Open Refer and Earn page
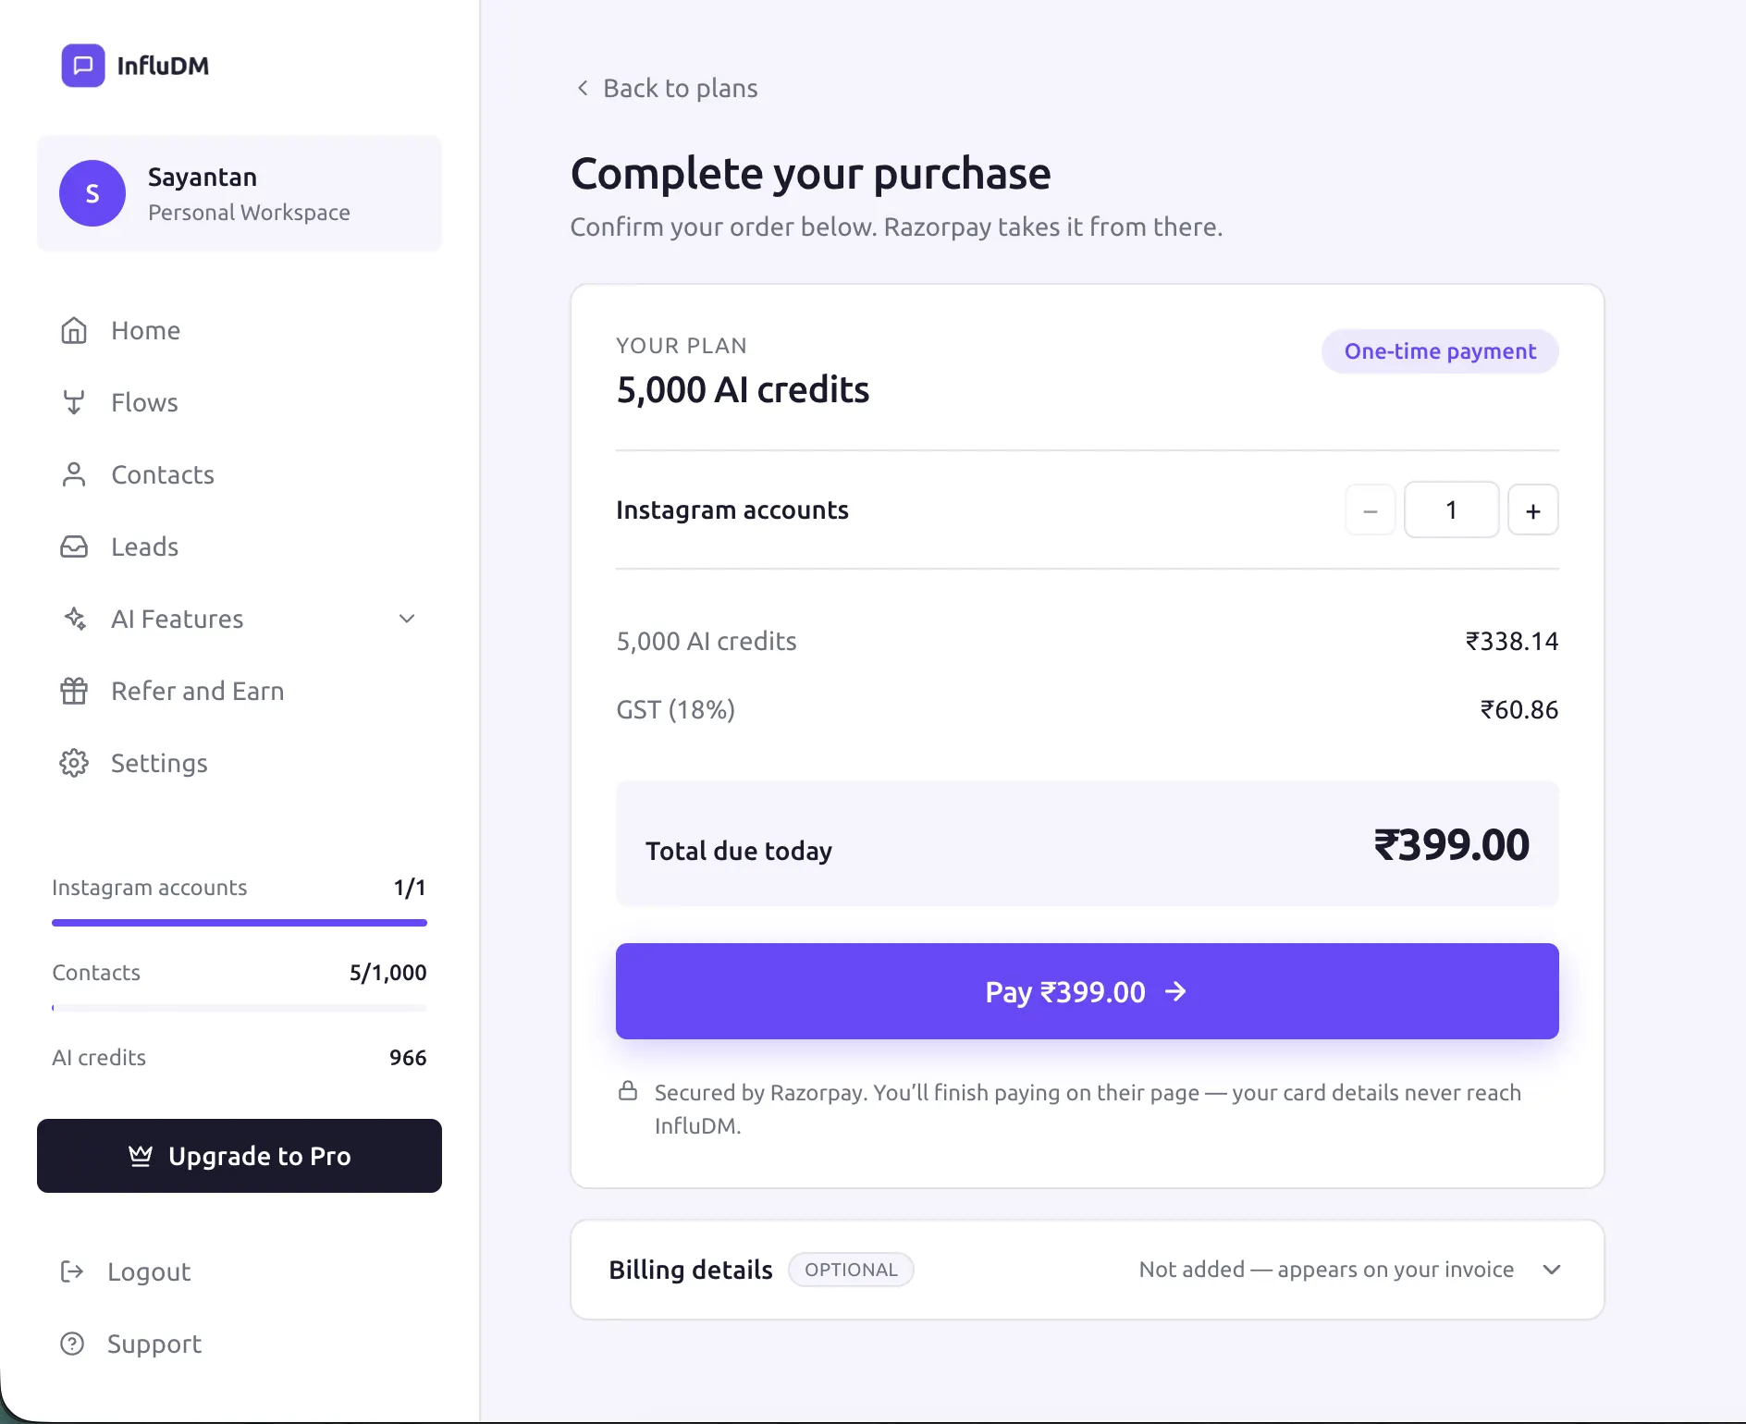 [x=239, y=691]
